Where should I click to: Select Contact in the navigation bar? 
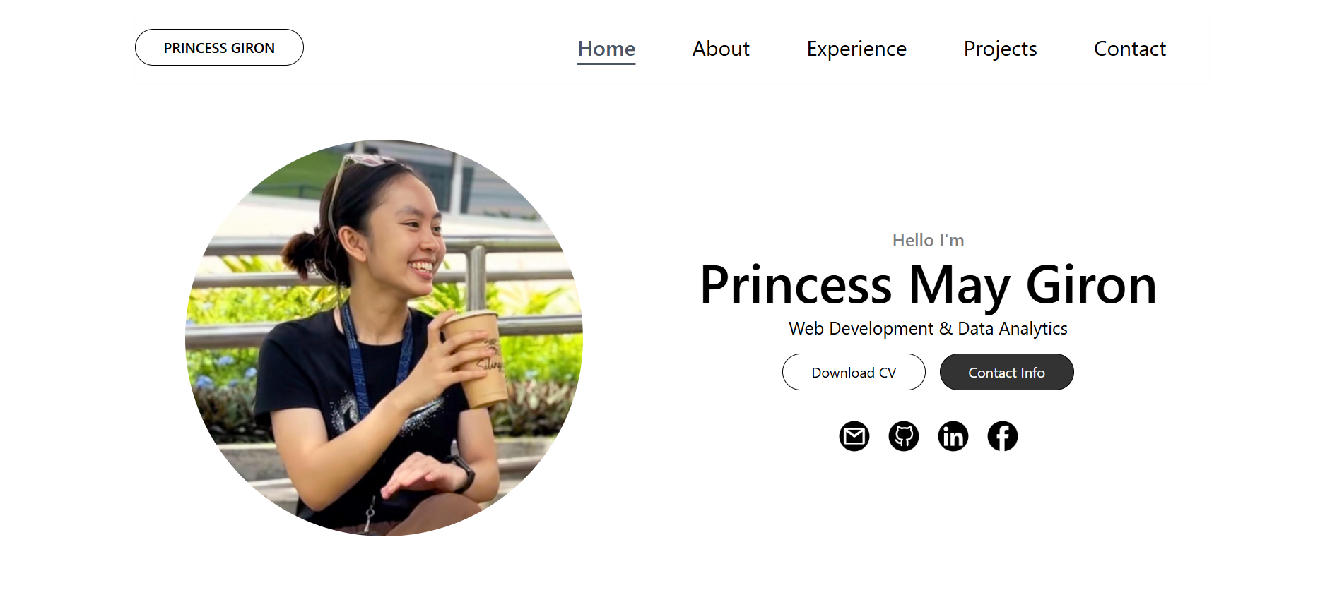pyautogui.click(x=1129, y=49)
